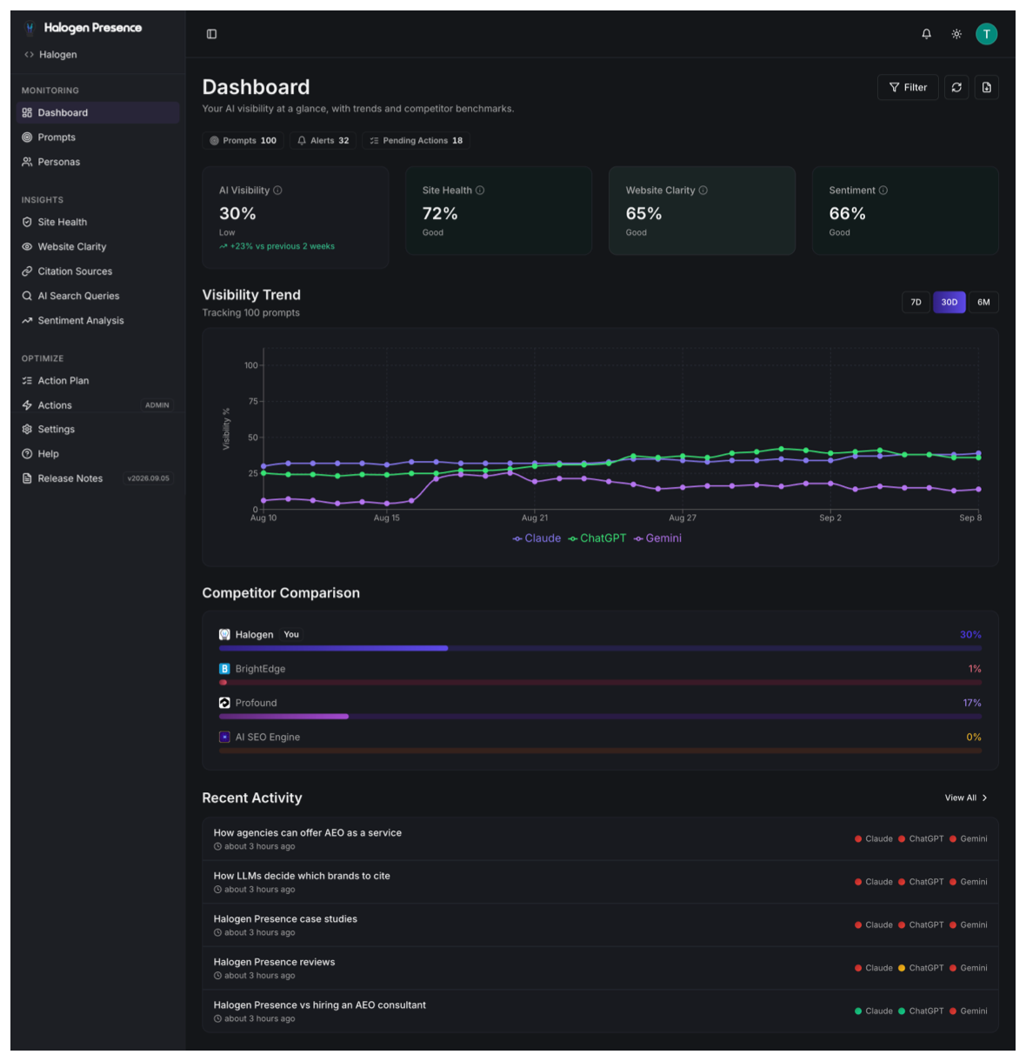Viewport: 1026px width, 1061px height.
Task: Open Site Health in the sidebar
Action: [x=97, y=222]
